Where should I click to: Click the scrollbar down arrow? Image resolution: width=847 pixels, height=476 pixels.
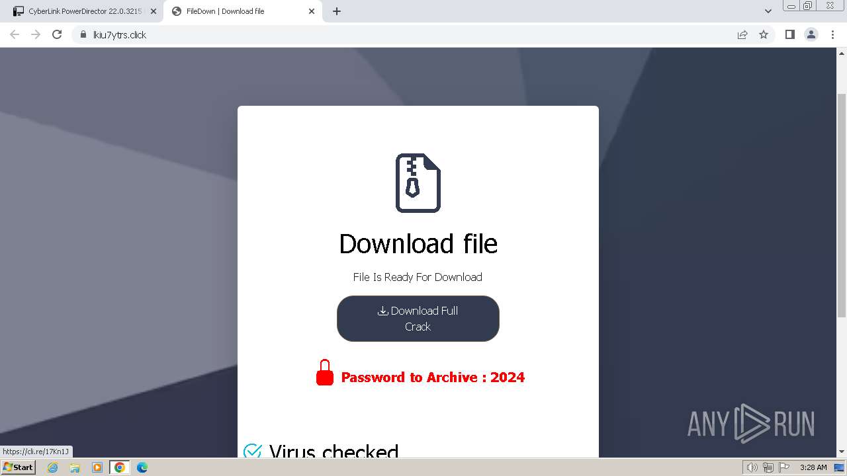(x=842, y=452)
